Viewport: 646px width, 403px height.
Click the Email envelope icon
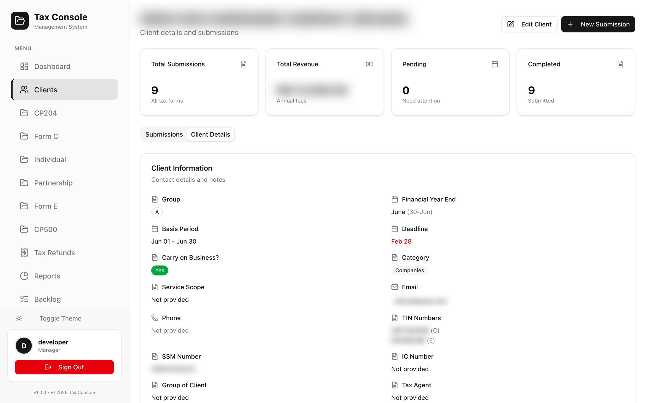tap(395, 287)
